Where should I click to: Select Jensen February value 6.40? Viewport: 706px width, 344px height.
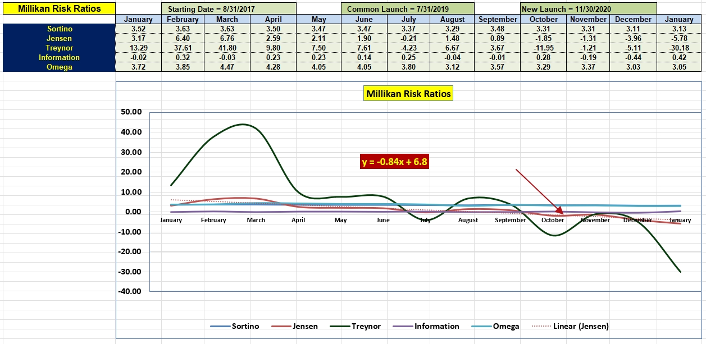pos(183,38)
